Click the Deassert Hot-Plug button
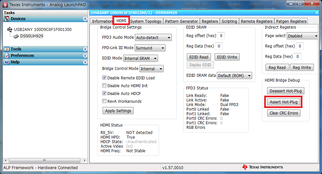This screenshot has width=322, height=174. click(x=286, y=91)
